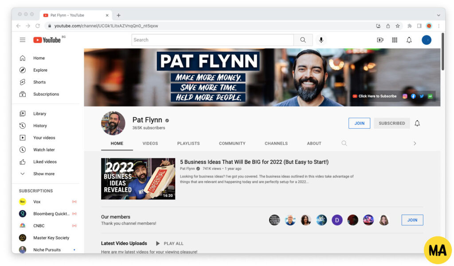Open browser share icon in address bar
454x266 pixels.
tap(388, 26)
